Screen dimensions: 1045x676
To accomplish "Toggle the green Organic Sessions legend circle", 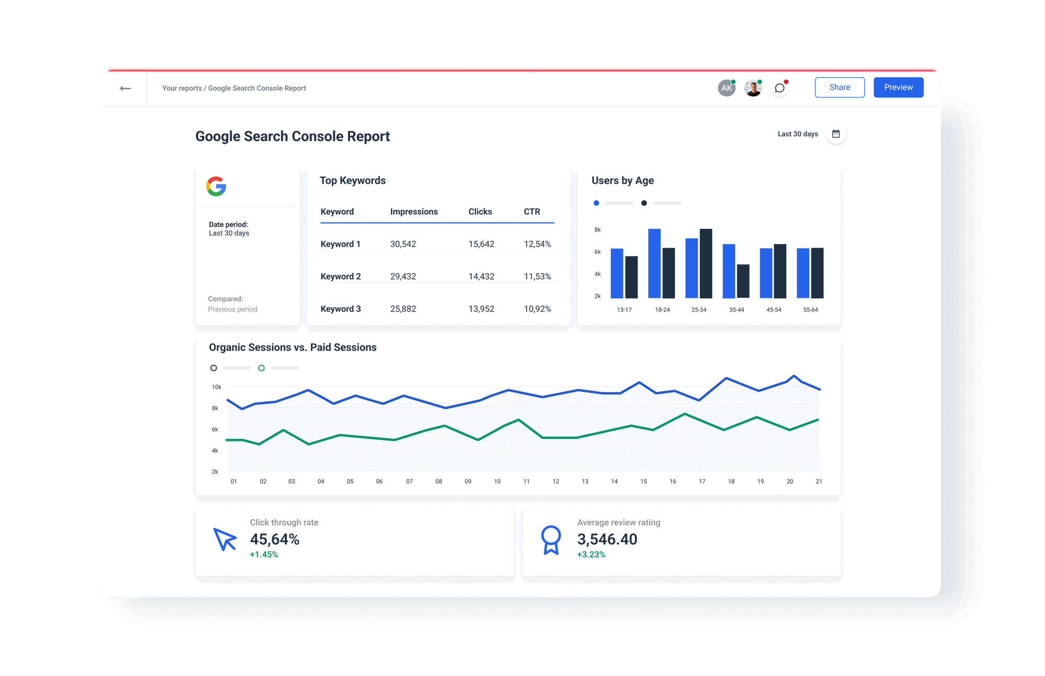I will point(261,368).
